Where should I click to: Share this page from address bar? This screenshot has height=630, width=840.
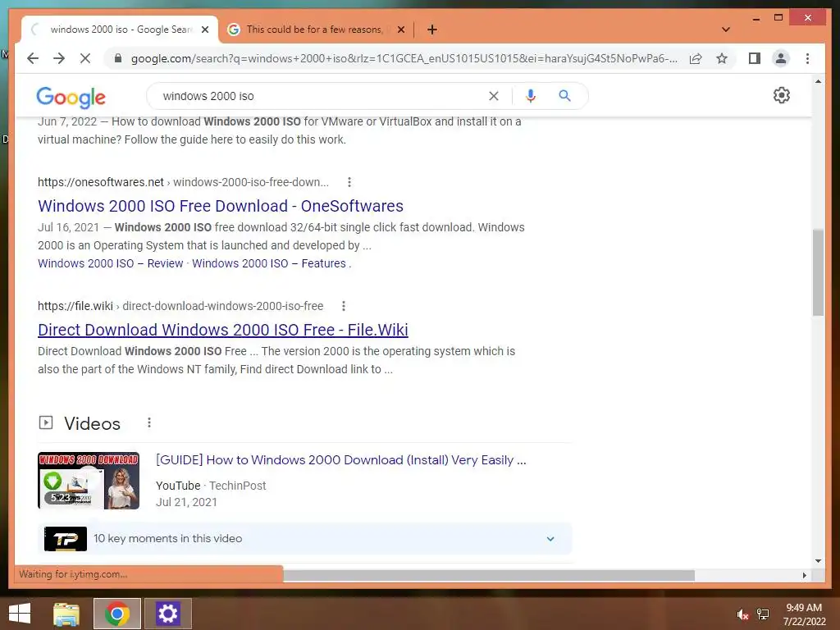click(696, 58)
